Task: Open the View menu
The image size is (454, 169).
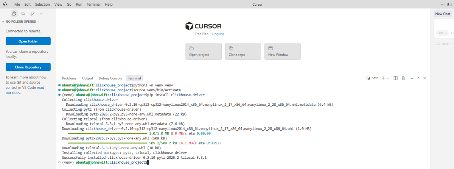Action: pyautogui.click(x=58, y=4)
